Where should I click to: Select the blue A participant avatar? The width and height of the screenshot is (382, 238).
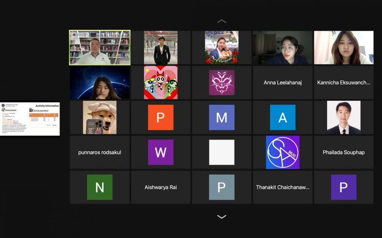[x=283, y=118]
